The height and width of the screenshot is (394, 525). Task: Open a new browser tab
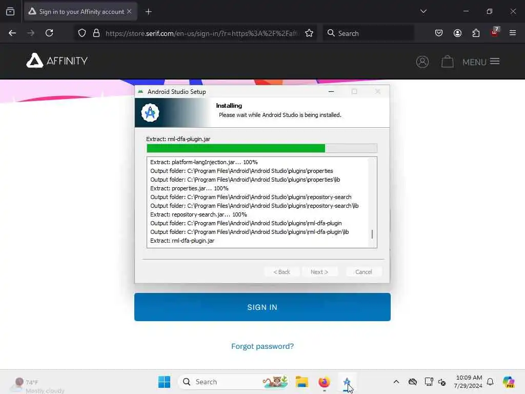[x=149, y=12]
